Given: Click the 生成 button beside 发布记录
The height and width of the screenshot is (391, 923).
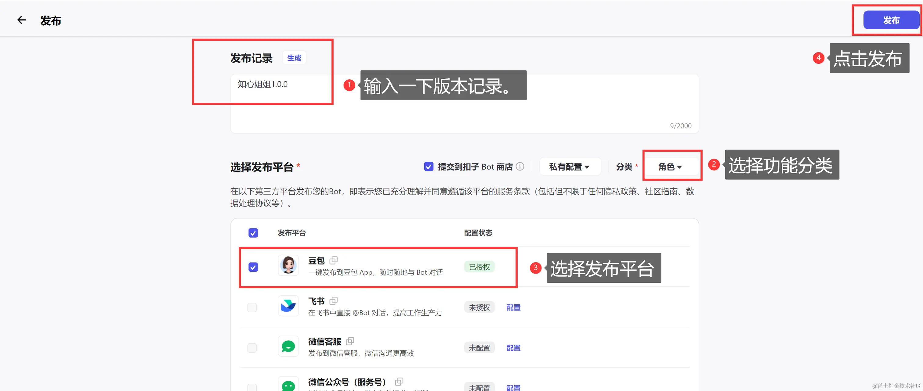Looking at the screenshot, I should coord(294,58).
